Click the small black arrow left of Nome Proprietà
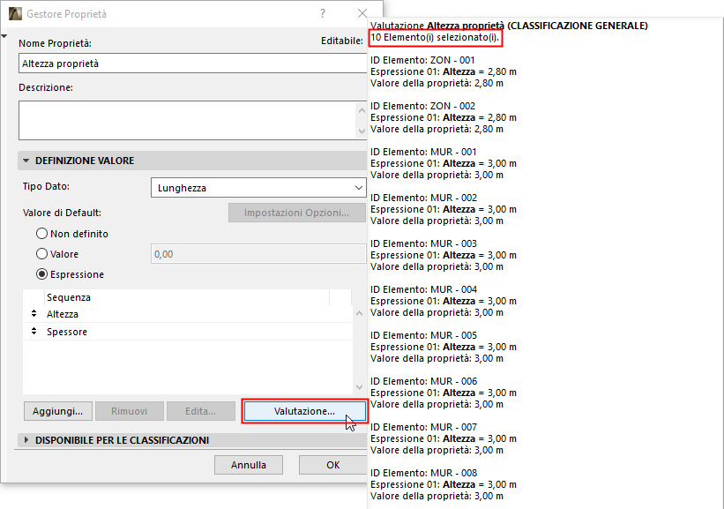724x509 pixels. (x=4, y=36)
